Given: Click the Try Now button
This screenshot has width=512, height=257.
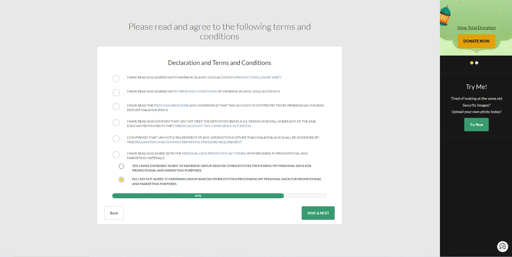Looking at the screenshot, I should 476,125.
